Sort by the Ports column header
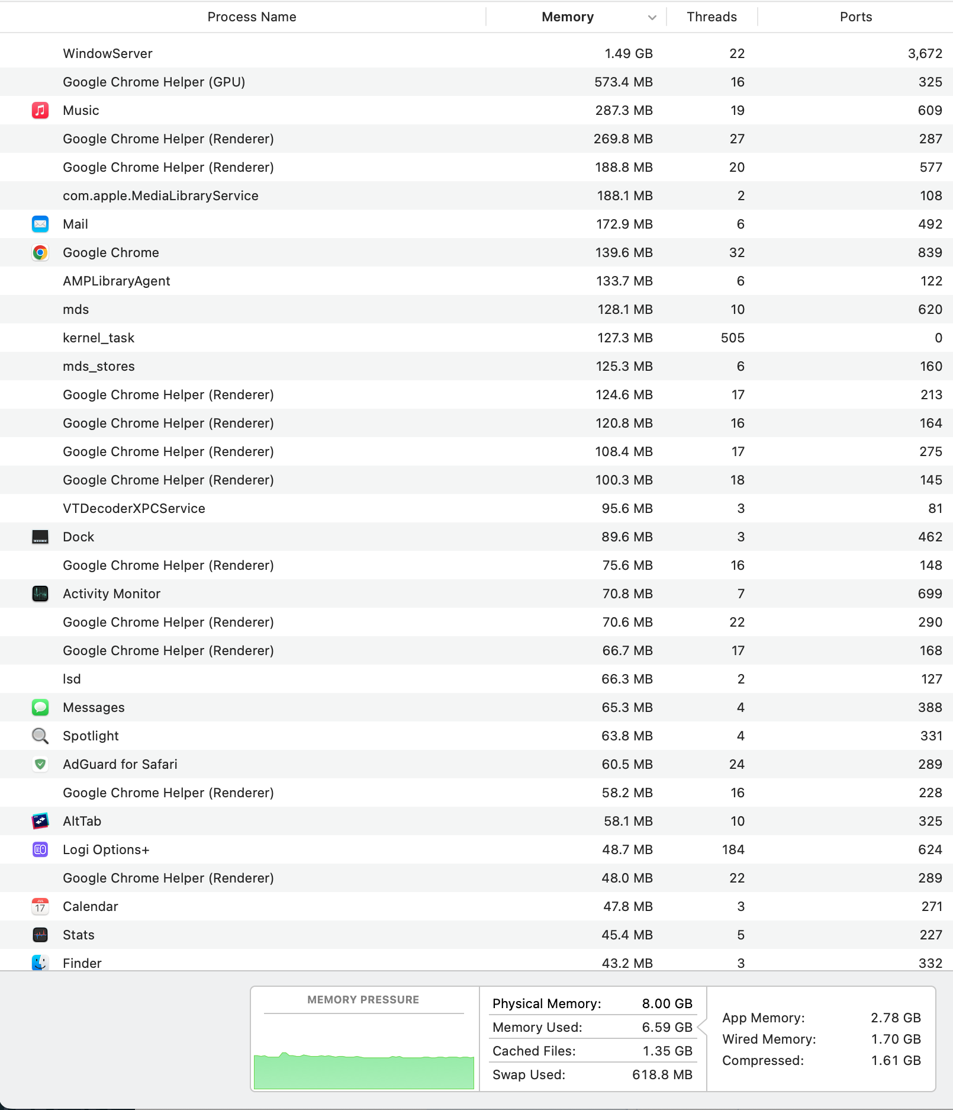953x1110 pixels. coord(856,17)
